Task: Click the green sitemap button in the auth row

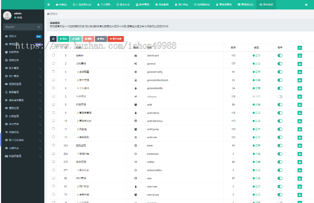Action: [300, 105]
